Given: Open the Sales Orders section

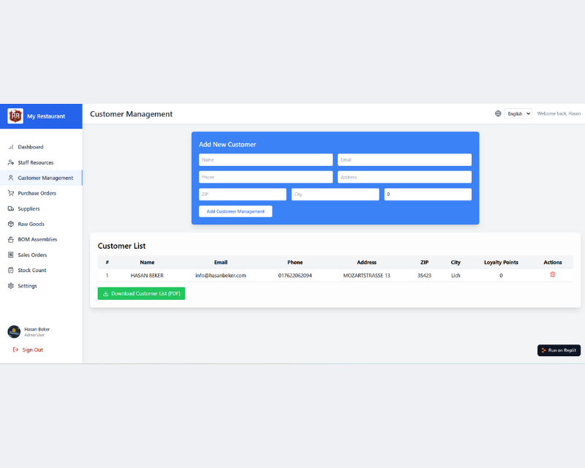Looking at the screenshot, I should click(x=32, y=255).
